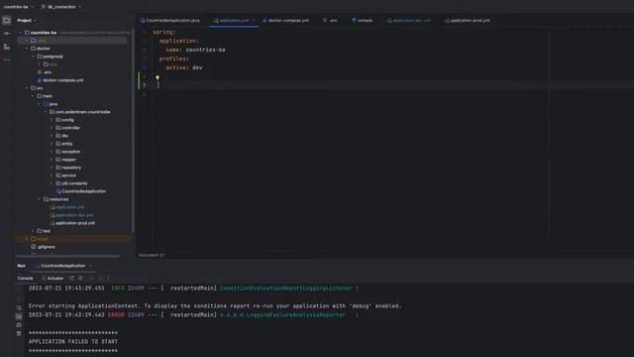634x357 pixels.
Task: Close the application.yml editor tab
Action: tap(254, 20)
